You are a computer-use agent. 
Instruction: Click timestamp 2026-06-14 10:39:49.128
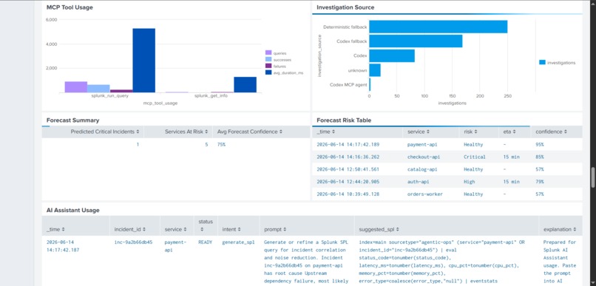click(x=348, y=194)
